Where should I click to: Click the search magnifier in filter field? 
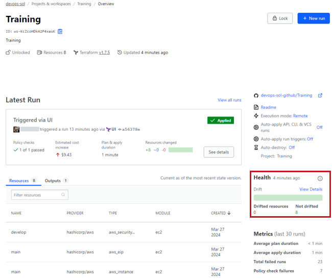[x=63, y=195]
